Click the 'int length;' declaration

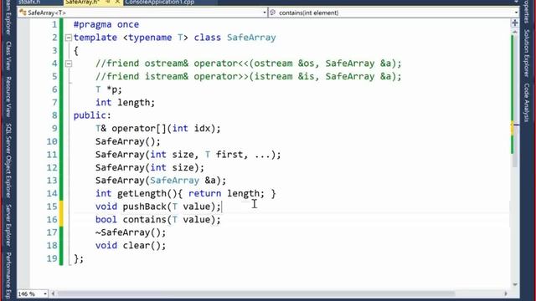point(125,102)
